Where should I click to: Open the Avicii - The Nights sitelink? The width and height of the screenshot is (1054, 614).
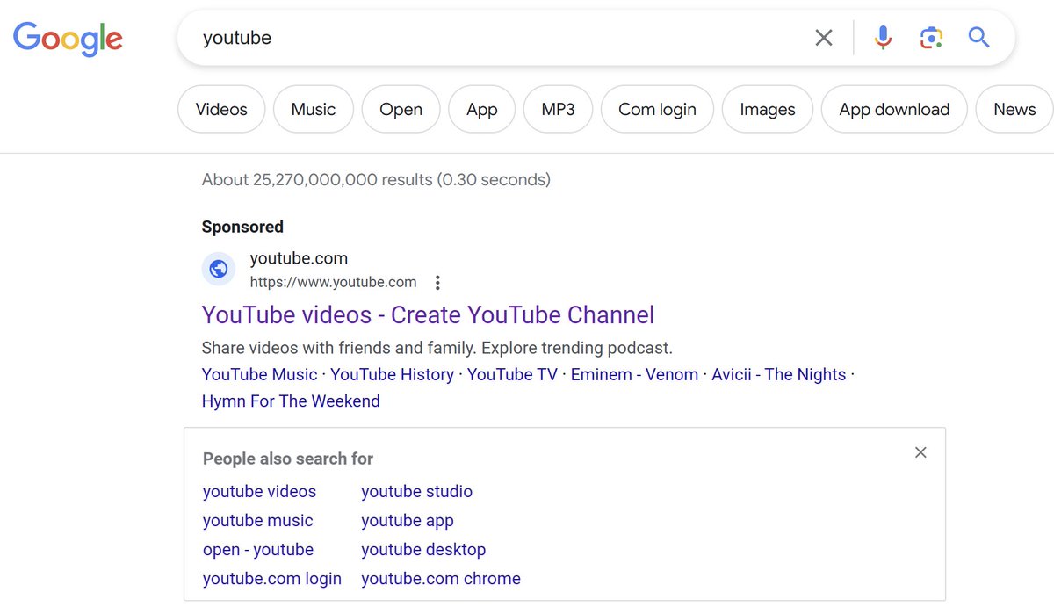click(x=779, y=374)
